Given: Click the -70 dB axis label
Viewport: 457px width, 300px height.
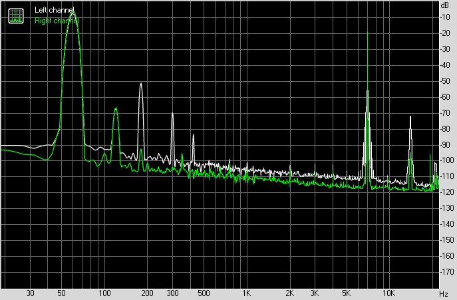Looking at the screenshot, I should 446,113.
